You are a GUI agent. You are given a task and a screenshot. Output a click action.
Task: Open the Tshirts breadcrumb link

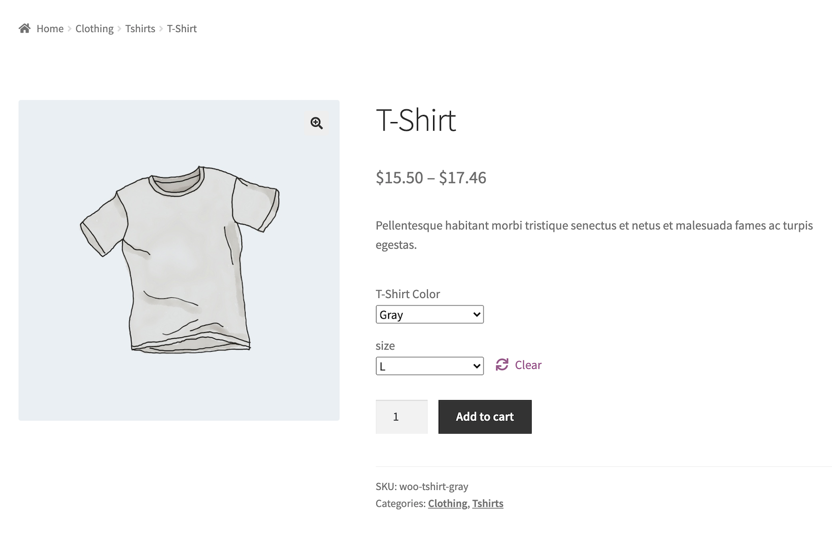[140, 29]
